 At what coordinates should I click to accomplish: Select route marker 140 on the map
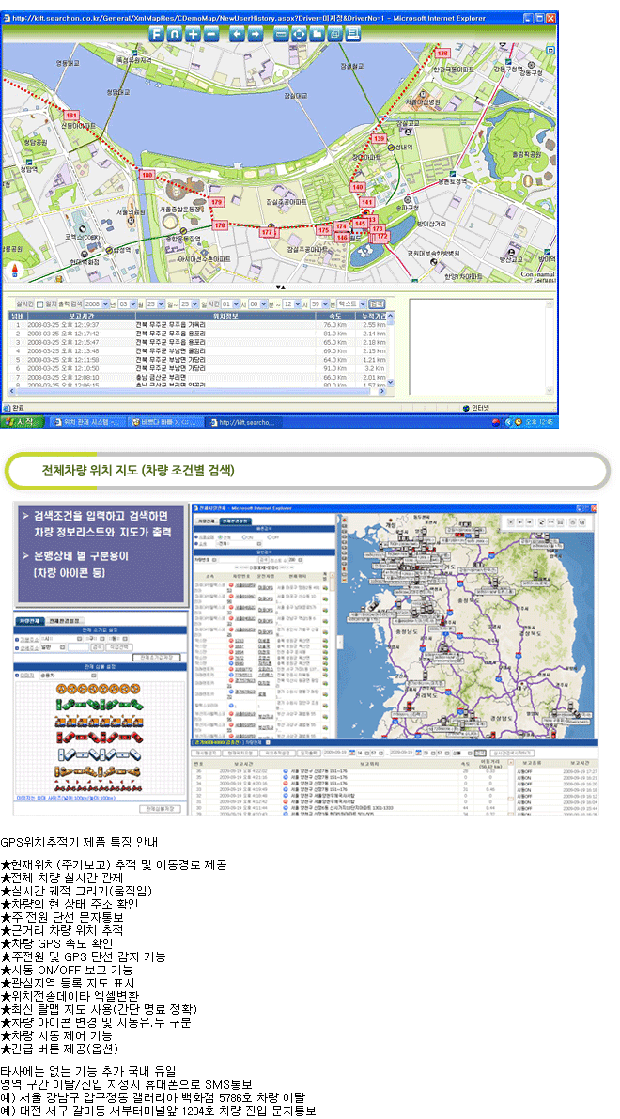(x=358, y=187)
